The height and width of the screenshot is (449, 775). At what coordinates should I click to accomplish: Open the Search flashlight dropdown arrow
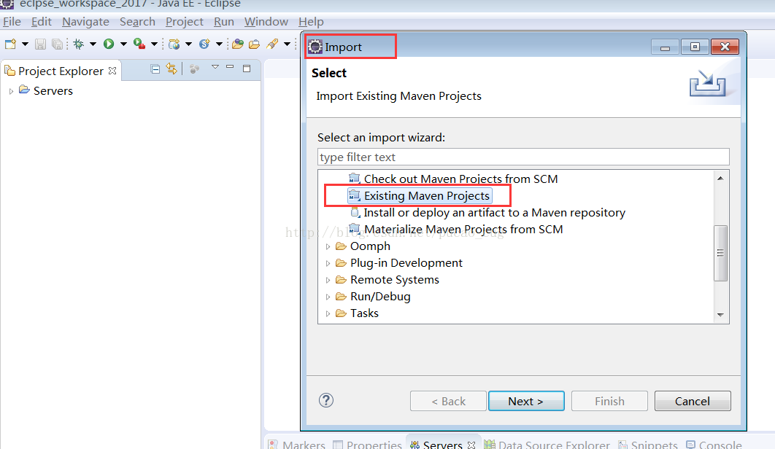pos(288,44)
